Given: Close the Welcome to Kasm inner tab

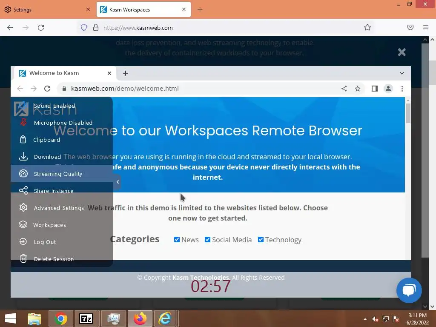Looking at the screenshot, I should [x=109, y=73].
